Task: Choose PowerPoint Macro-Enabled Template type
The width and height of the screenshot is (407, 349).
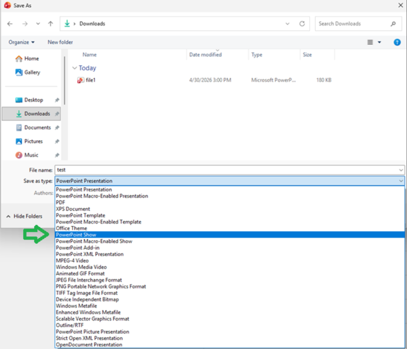Action: point(230,222)
